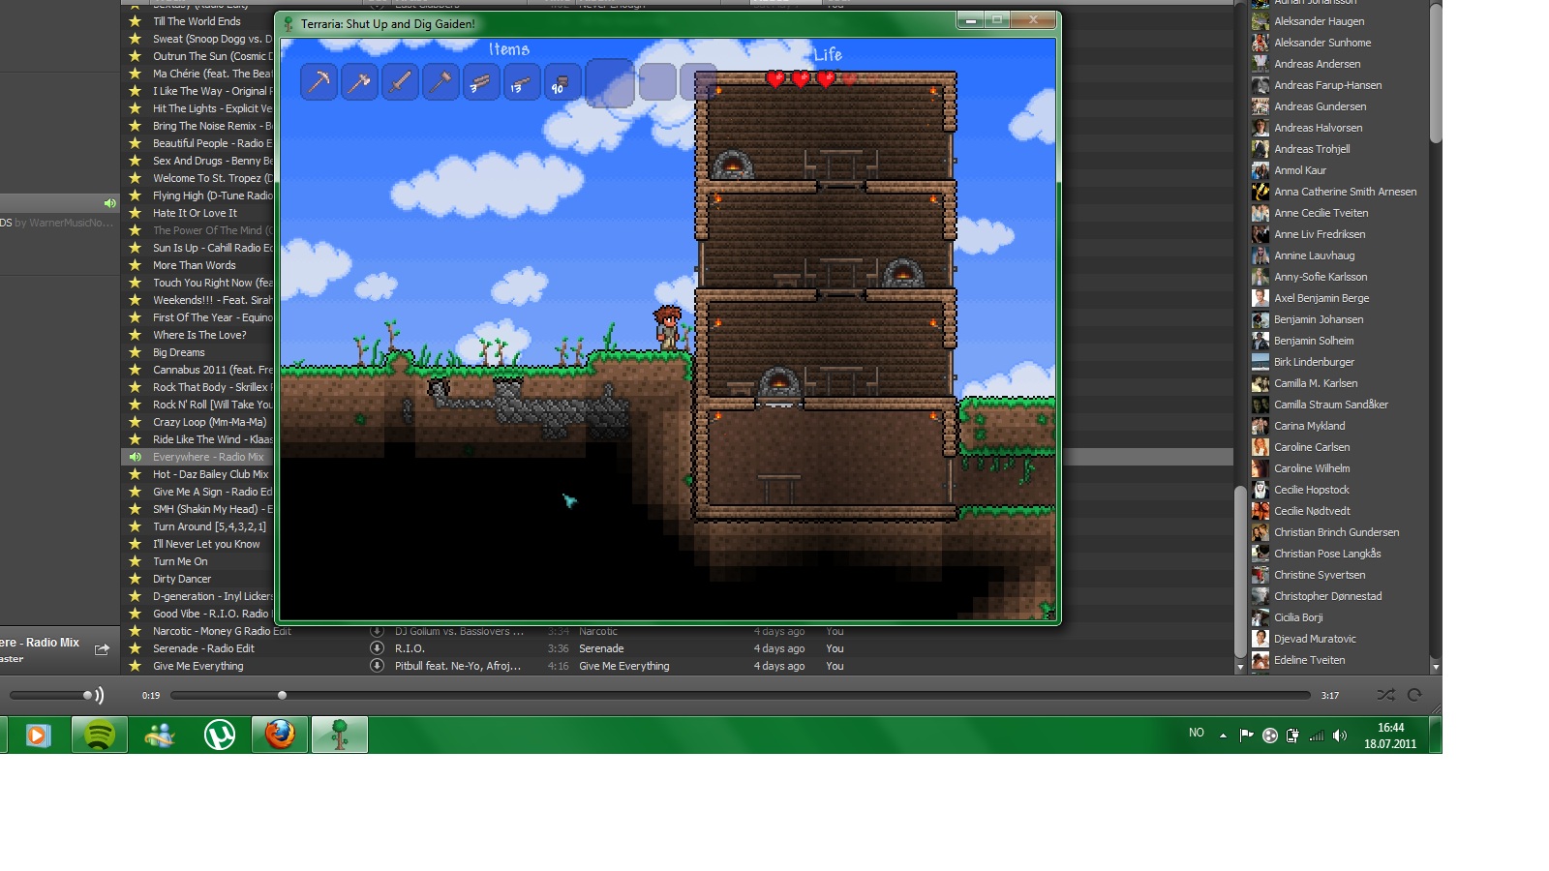
Task: Open uTorrent from the taskbar
Action: pos(220,735)
